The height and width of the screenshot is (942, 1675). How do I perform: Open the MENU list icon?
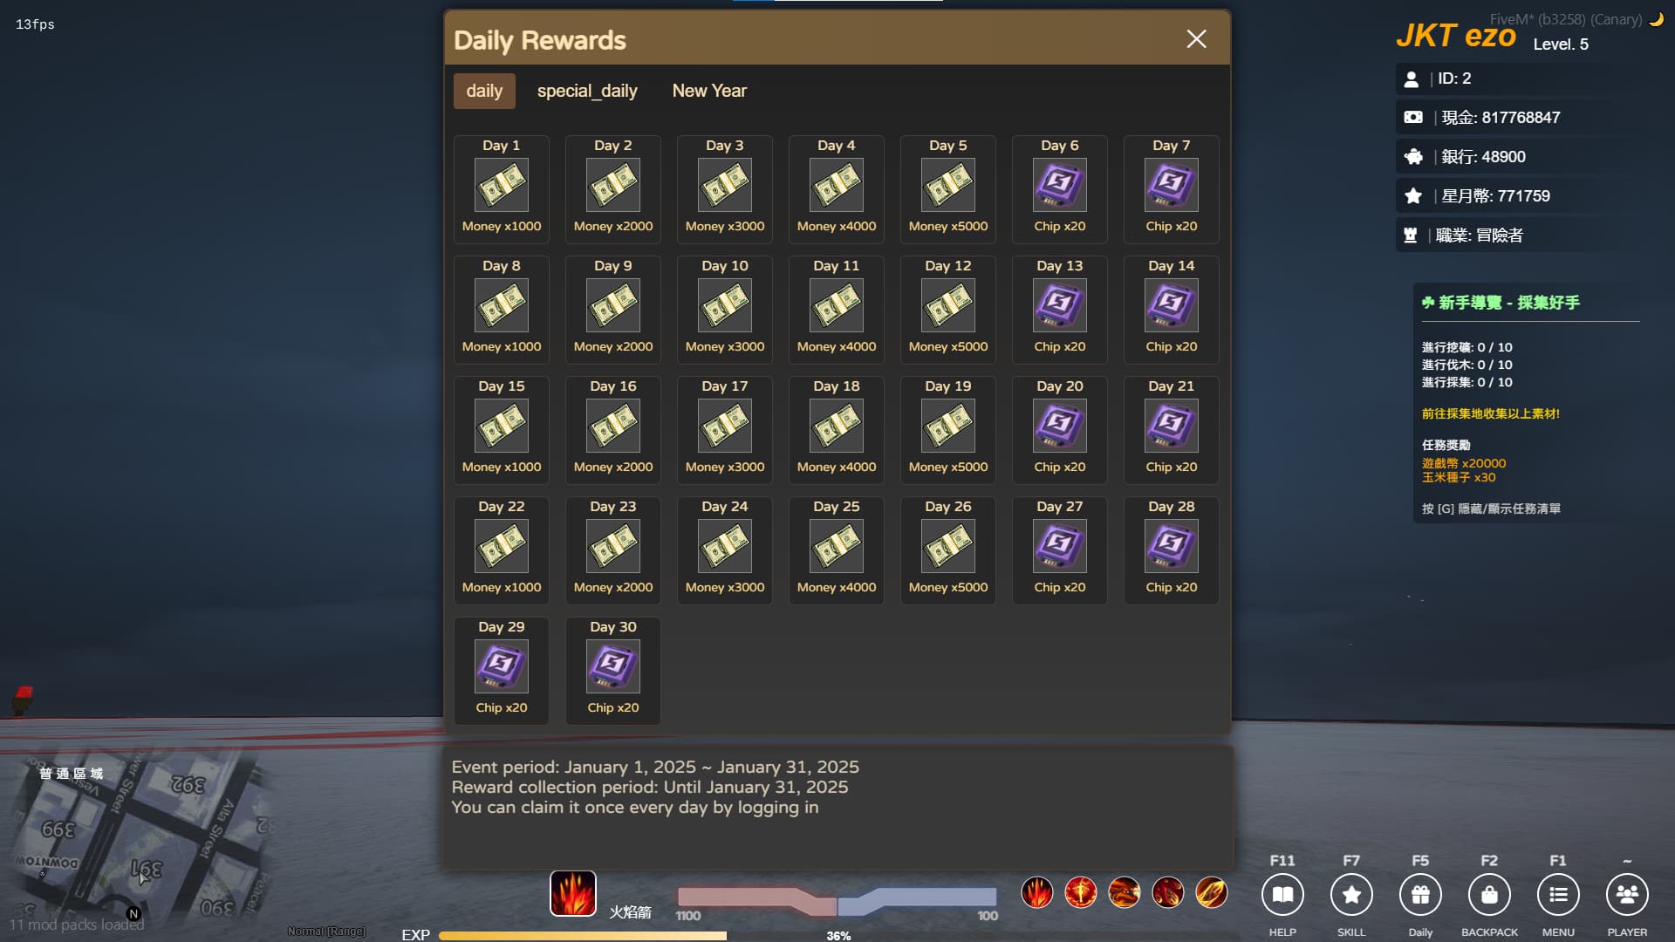pyautogui.click(x=1558, y=895)
